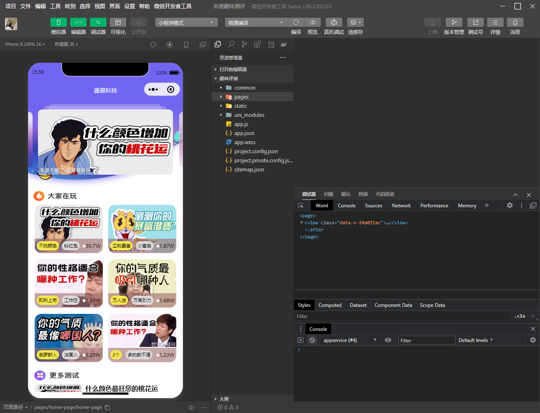The height and width of the screenshot is (413, 540).
Task: Open source control branch icon
Action: [x=244, y=44]
